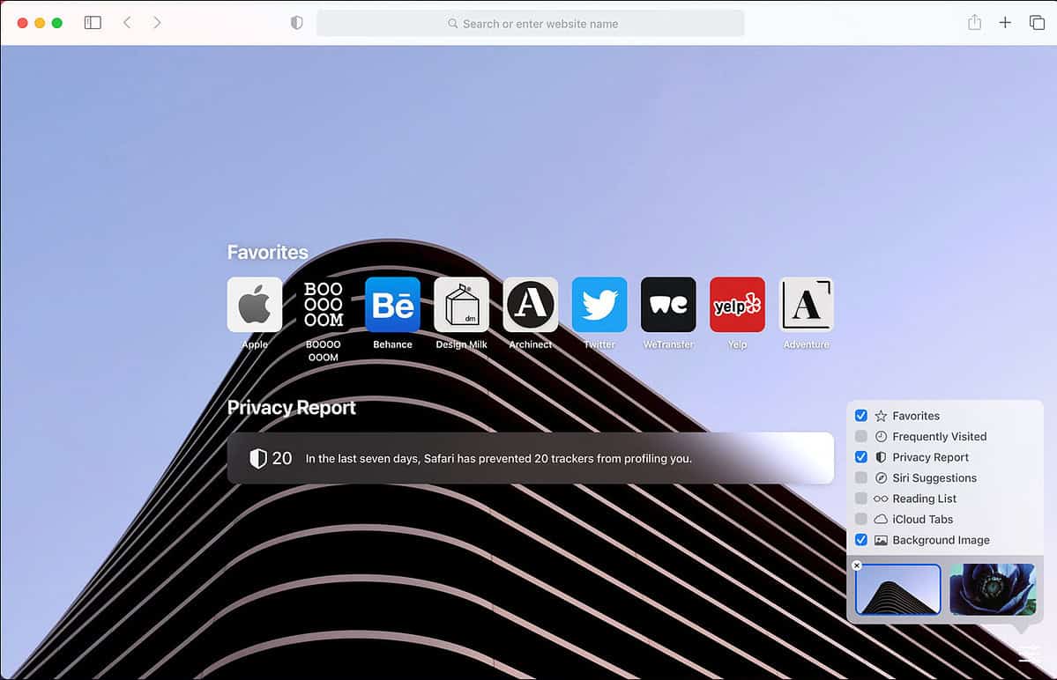The width and height of the screenshot is (1057, 680).
Task: Select the dark flower background image
Action: click(992, 590)
